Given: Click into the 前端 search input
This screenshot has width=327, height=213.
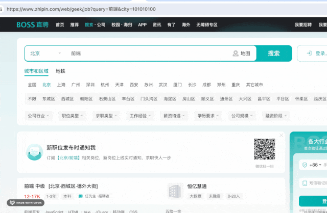Looking at the screenshot, I should pos(148,54).
